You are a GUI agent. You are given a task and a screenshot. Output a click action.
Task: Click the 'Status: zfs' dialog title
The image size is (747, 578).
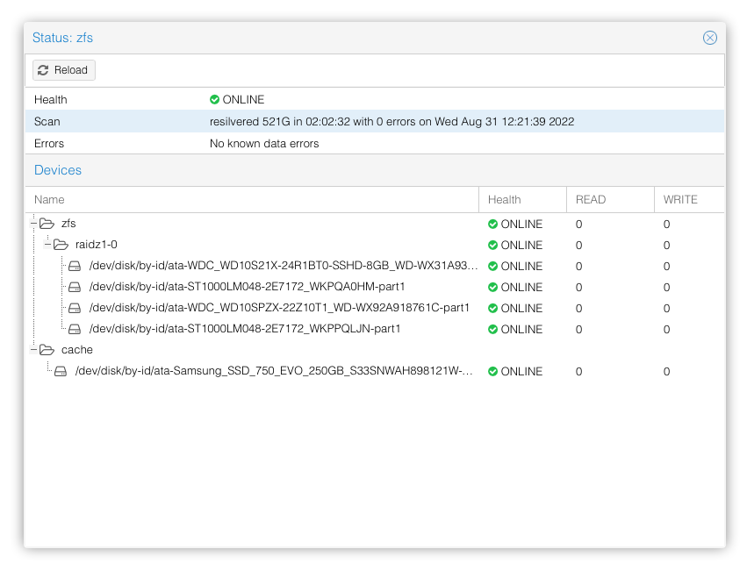(62, 38)
